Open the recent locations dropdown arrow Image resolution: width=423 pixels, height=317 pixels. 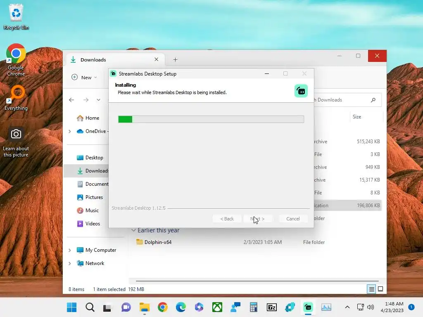98,100
